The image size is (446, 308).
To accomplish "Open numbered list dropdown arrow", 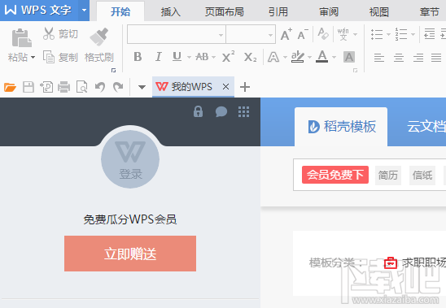I will (x=413, y=35).
